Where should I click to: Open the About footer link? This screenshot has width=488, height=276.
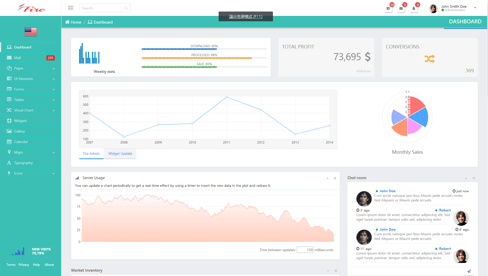click(49, 265)
